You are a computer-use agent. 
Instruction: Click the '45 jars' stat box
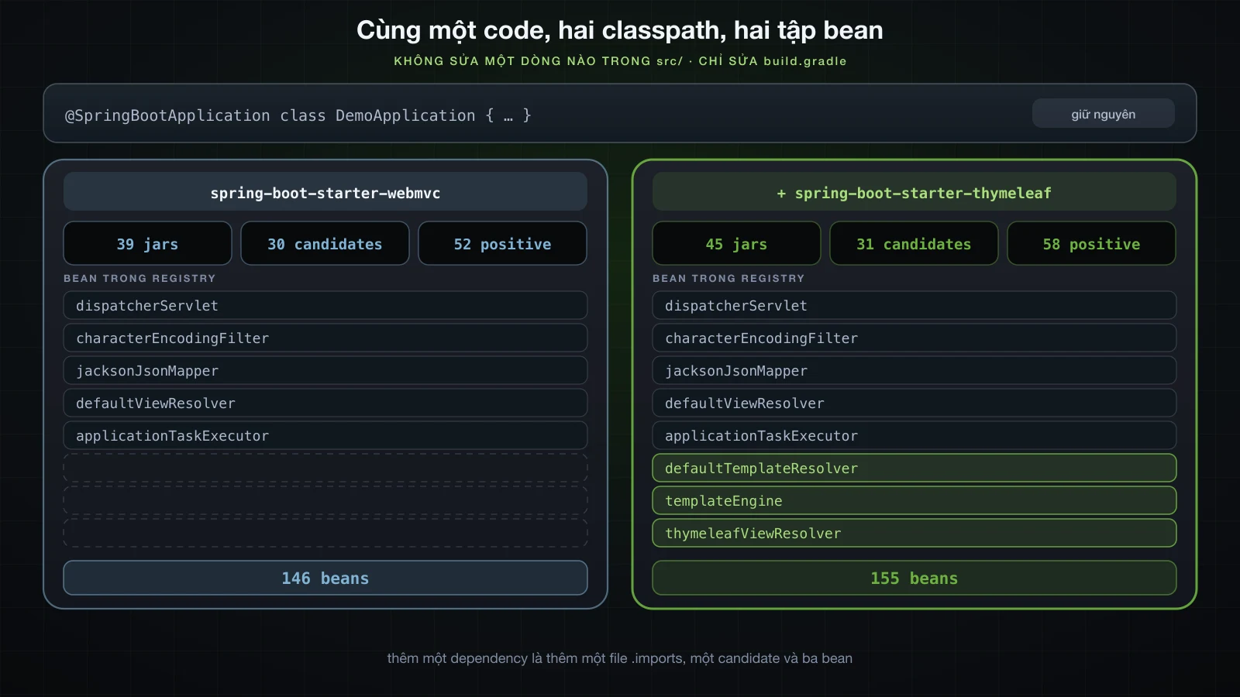[x=736, y=244]
